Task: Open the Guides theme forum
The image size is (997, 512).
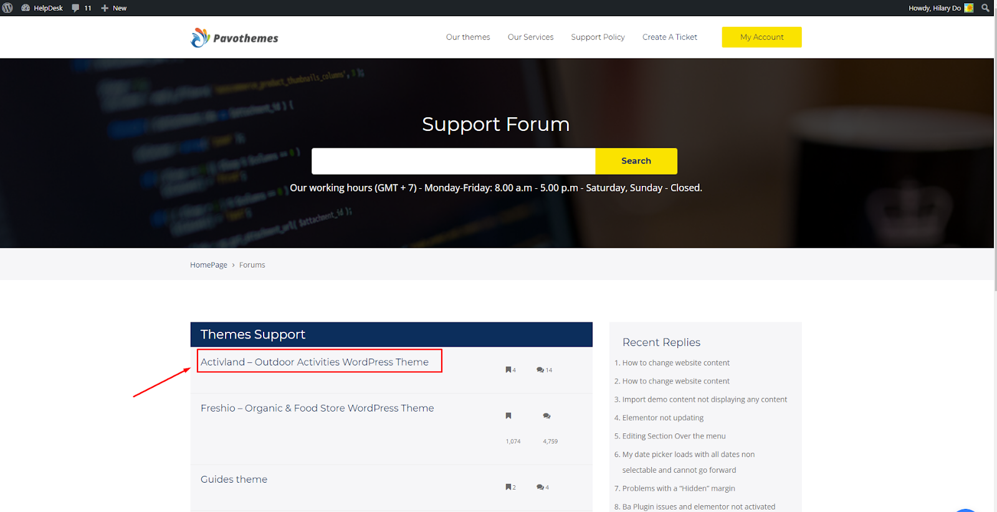Action: 234,479
